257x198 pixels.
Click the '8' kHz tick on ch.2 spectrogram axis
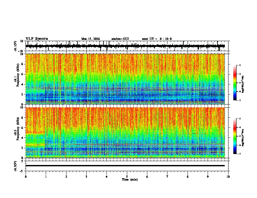[x=22, y=118]
